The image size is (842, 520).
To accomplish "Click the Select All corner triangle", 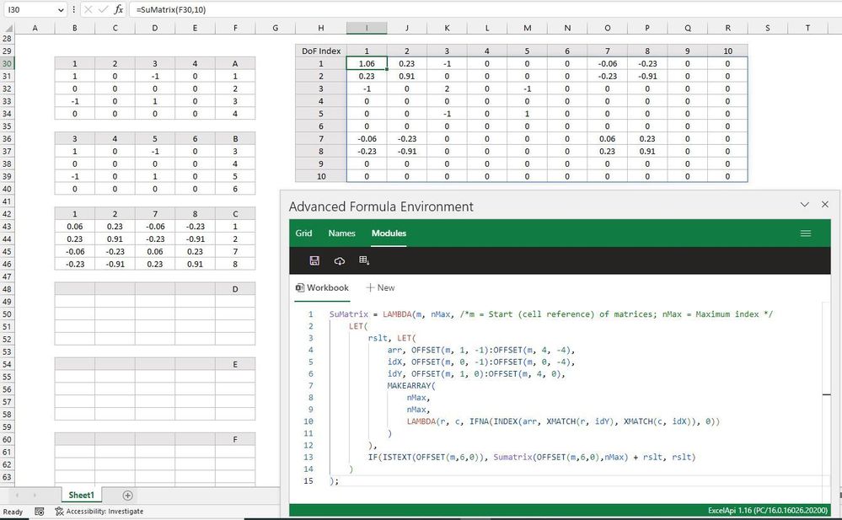I will [8, 28].
